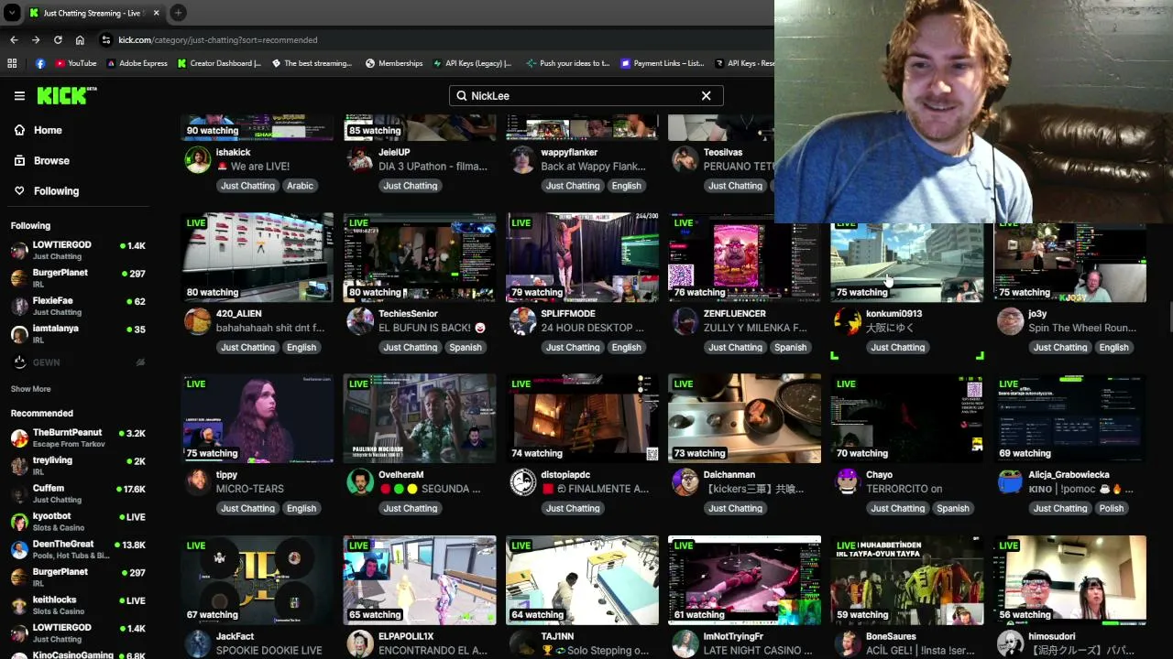Open TheBurntPeanut recommended channel
The width and height of the screenshot is (1173, 659).
(x=78, y=438)
